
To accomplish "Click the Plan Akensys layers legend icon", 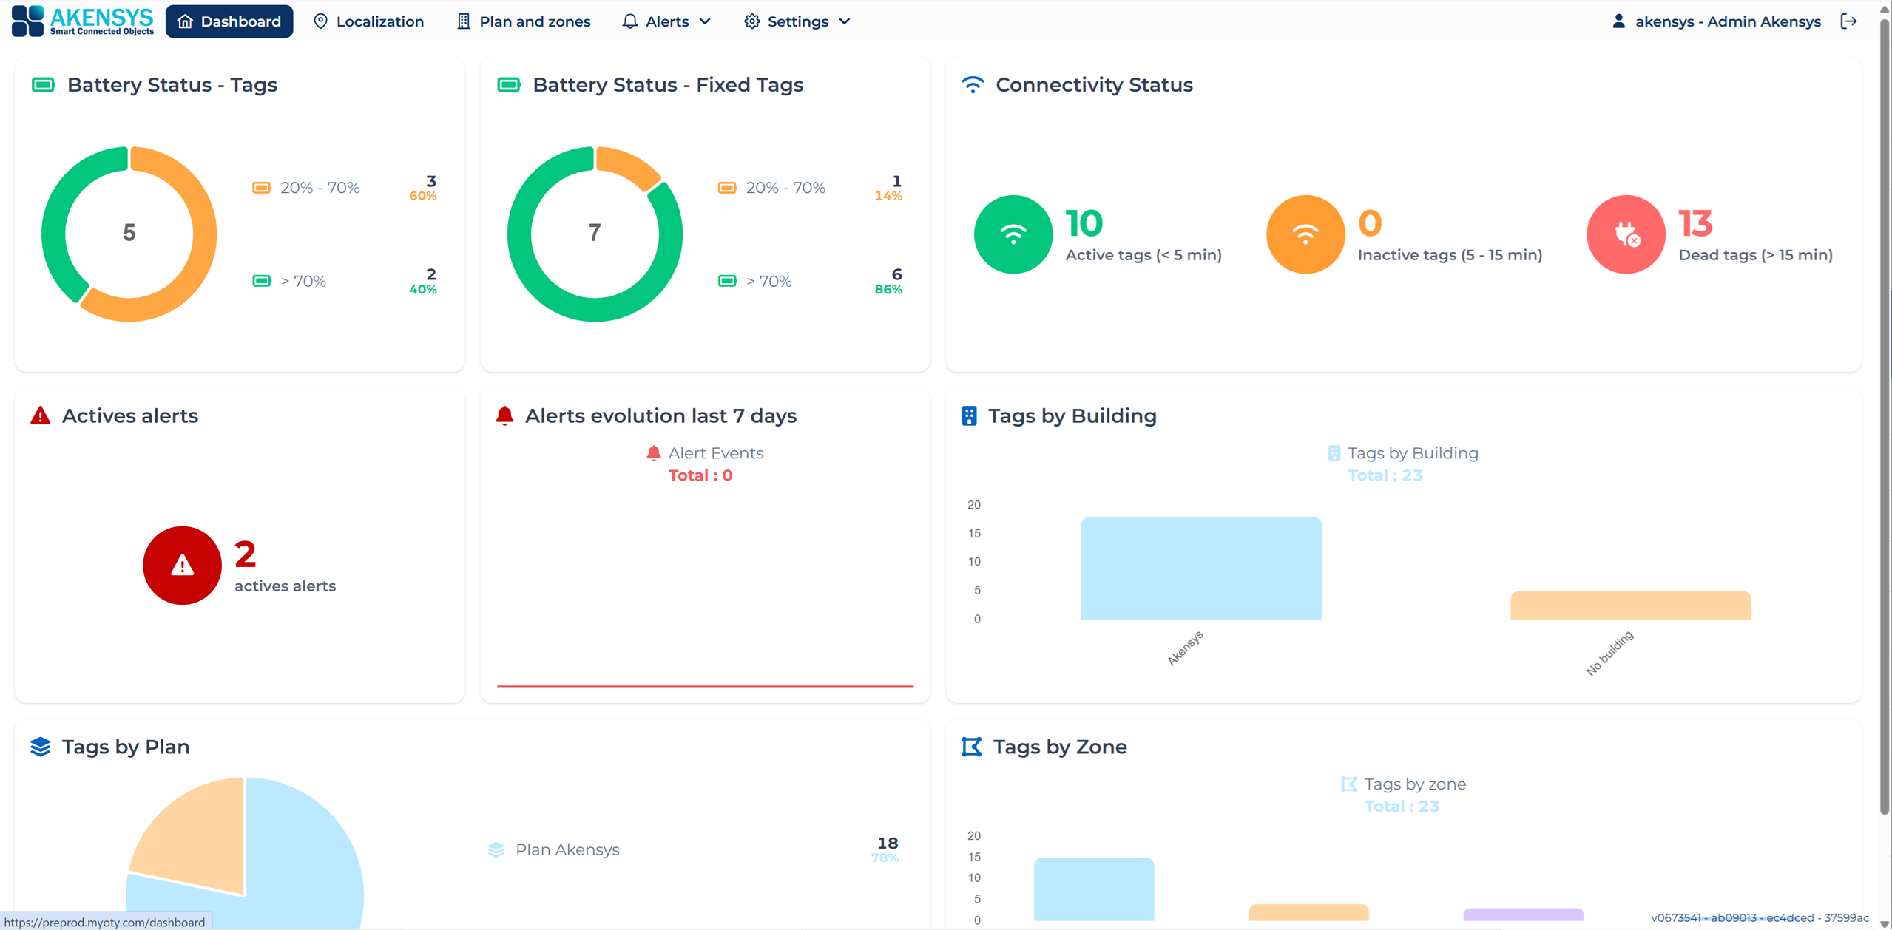I will click(x=496, y=849).
